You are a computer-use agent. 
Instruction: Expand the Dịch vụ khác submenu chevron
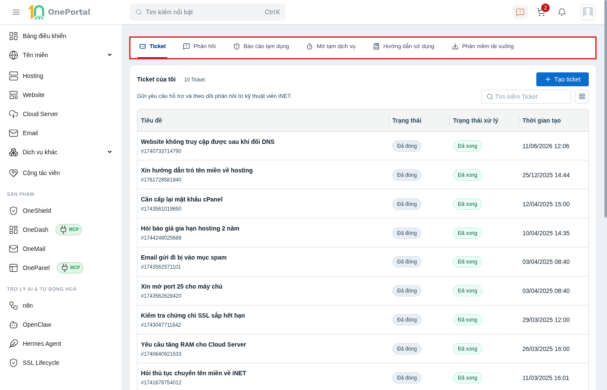[110, 152]
